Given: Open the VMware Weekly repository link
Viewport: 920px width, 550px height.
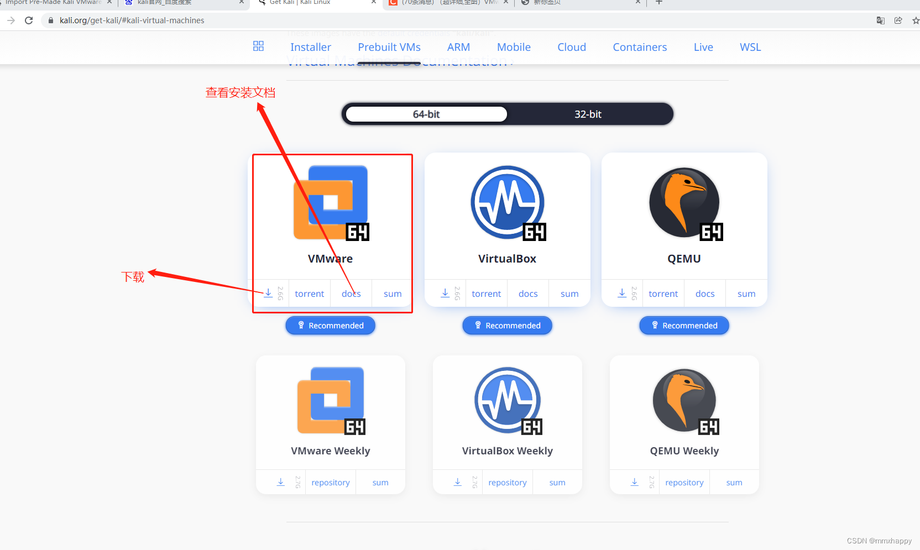Looking at the screenshot, I should 331,483.
